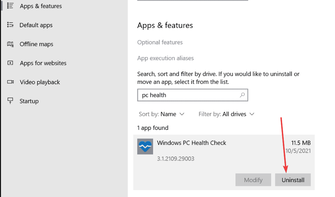
Task: Click the 11.5 MB size value
Action: (x=301, y=143)
